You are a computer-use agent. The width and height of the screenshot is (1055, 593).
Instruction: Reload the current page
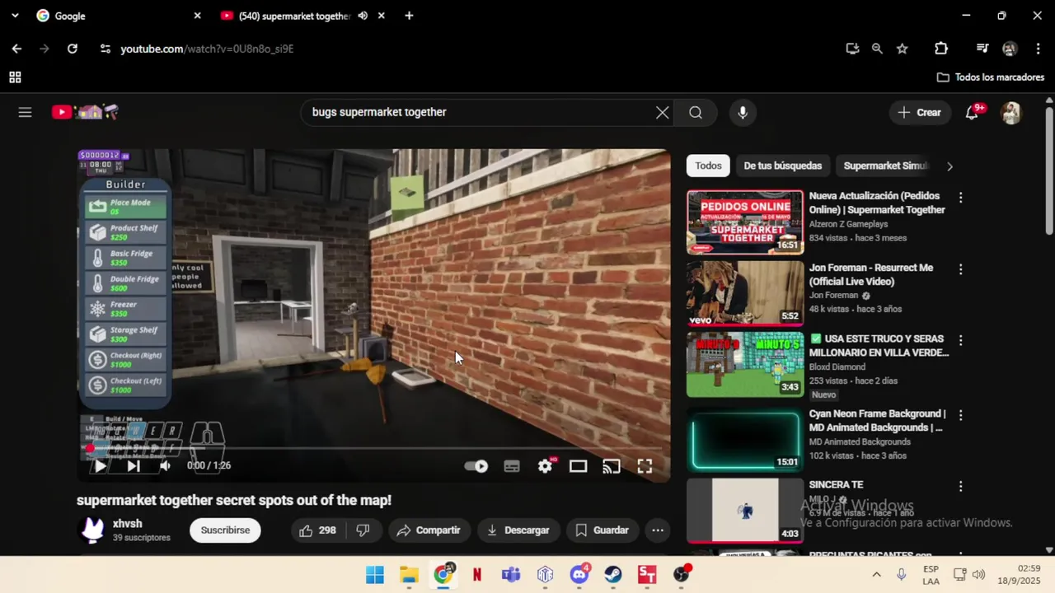73,49
